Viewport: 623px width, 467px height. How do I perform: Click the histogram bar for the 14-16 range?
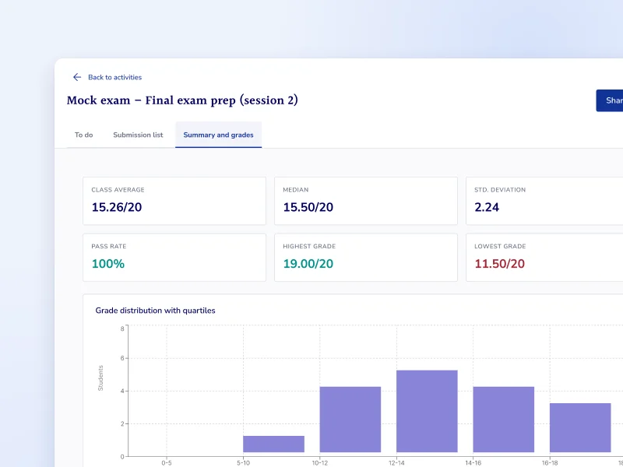pos(504,420)
